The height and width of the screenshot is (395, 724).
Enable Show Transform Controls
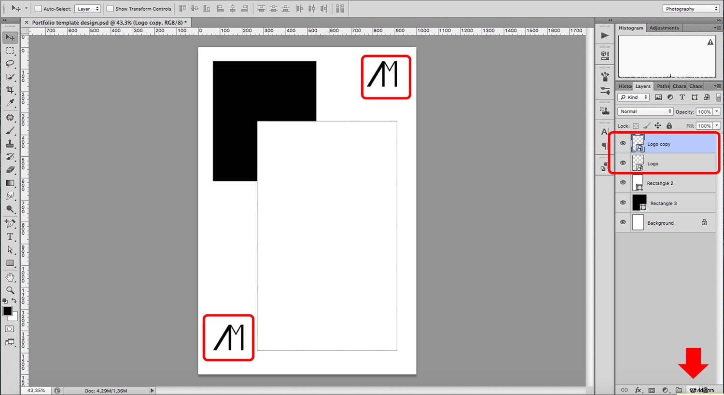coord(110,8)
